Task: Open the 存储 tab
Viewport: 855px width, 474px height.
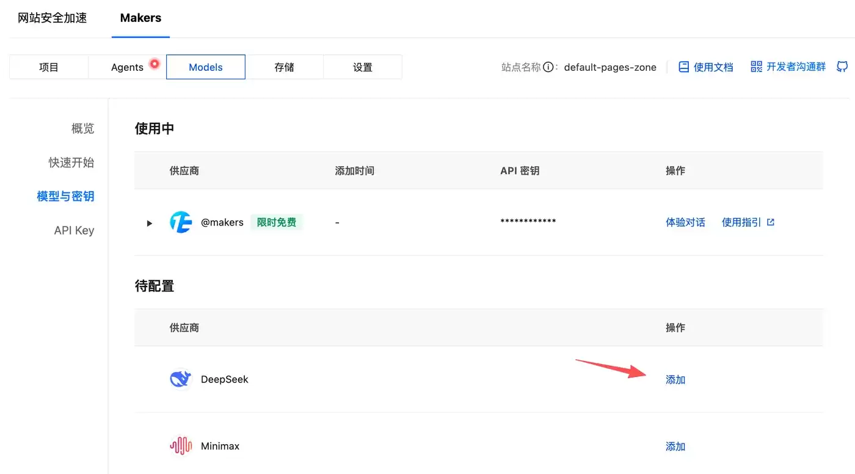Action: click(284, 67)
